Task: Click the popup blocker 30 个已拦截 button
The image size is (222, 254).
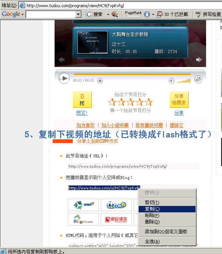Action: [172, 14]
